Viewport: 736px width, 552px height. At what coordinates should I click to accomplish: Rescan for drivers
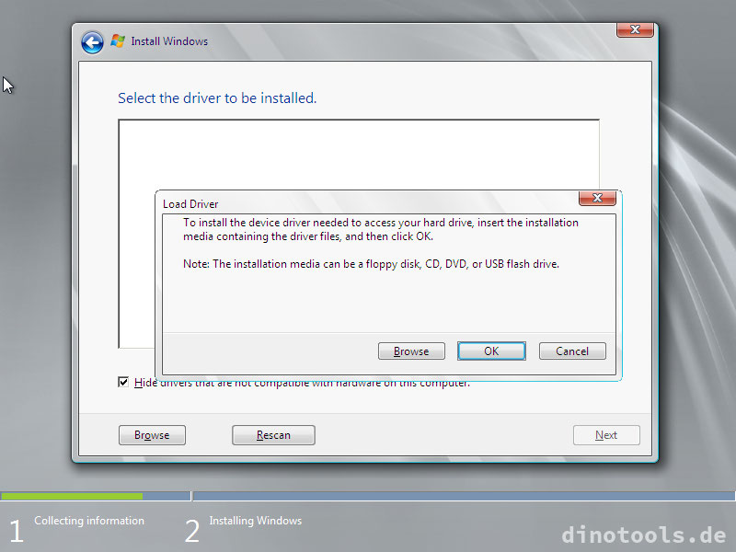coord(273,435)
